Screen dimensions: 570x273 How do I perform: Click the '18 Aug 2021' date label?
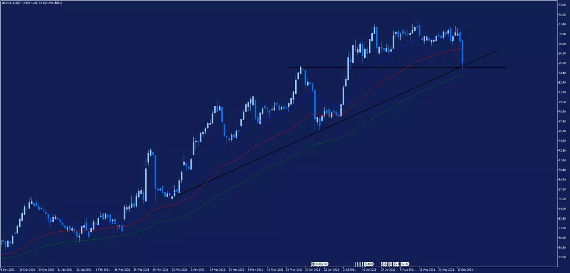point(427,269)
